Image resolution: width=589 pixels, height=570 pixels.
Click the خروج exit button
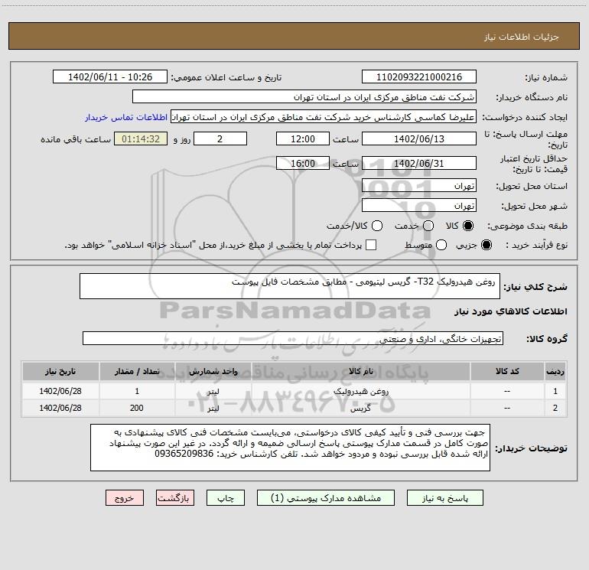coord(125,498)
